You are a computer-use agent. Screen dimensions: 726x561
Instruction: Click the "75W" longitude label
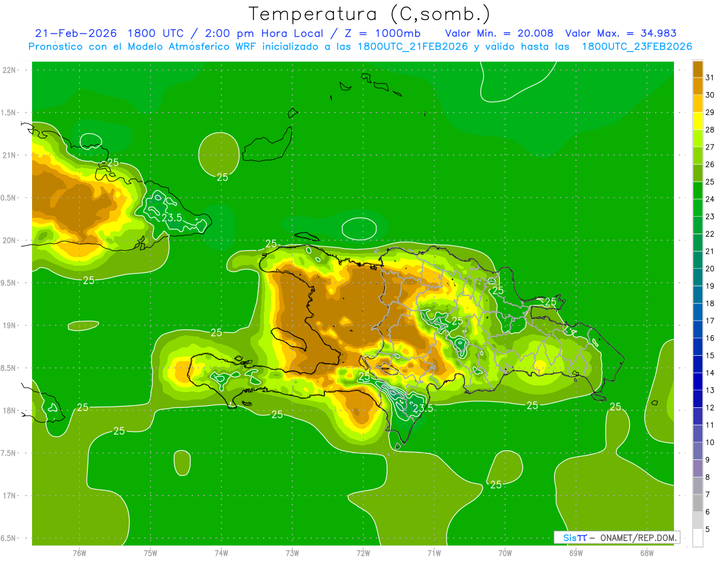(x=151, y=552)
